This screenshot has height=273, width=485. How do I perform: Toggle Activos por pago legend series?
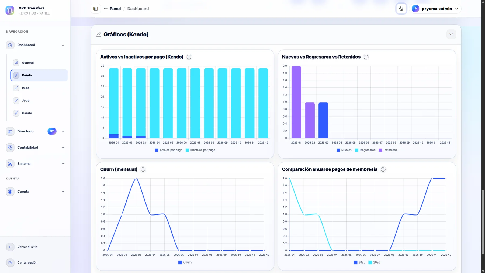(169, 150)
